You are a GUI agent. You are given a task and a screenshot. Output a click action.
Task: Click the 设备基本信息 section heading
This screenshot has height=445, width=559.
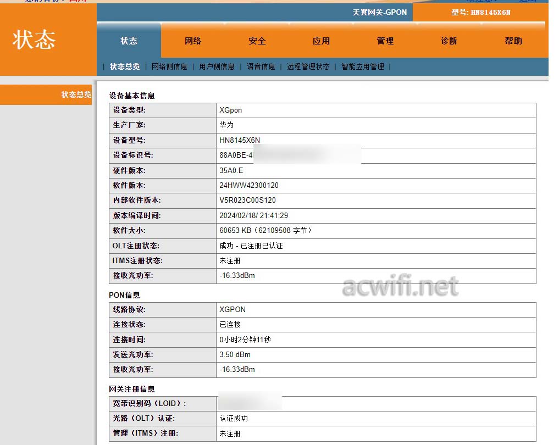coord(132,96)
